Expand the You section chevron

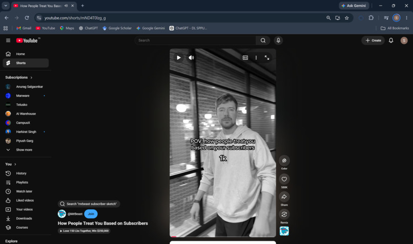15,164
